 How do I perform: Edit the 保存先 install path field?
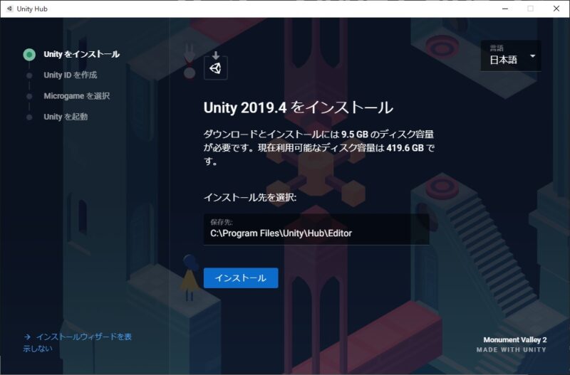pos(316,229)
